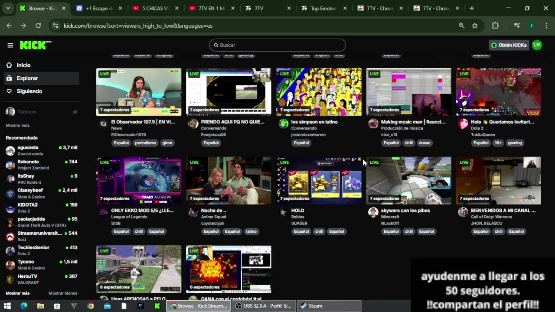Open the Chrome zoom magnifier icon
This screenshot has width=555, height=312.
pyautogui.click(x=461, y=26)
